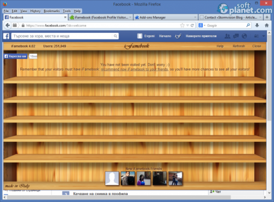
Task: Reload the page using the refresh icon
Action: 192,25
